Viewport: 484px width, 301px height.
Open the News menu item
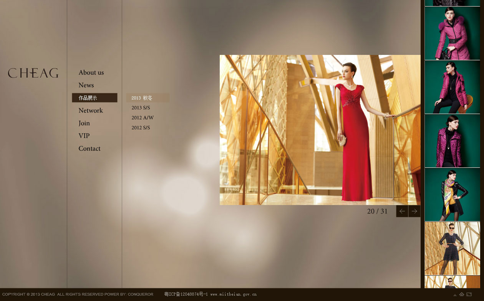point(86,85)
